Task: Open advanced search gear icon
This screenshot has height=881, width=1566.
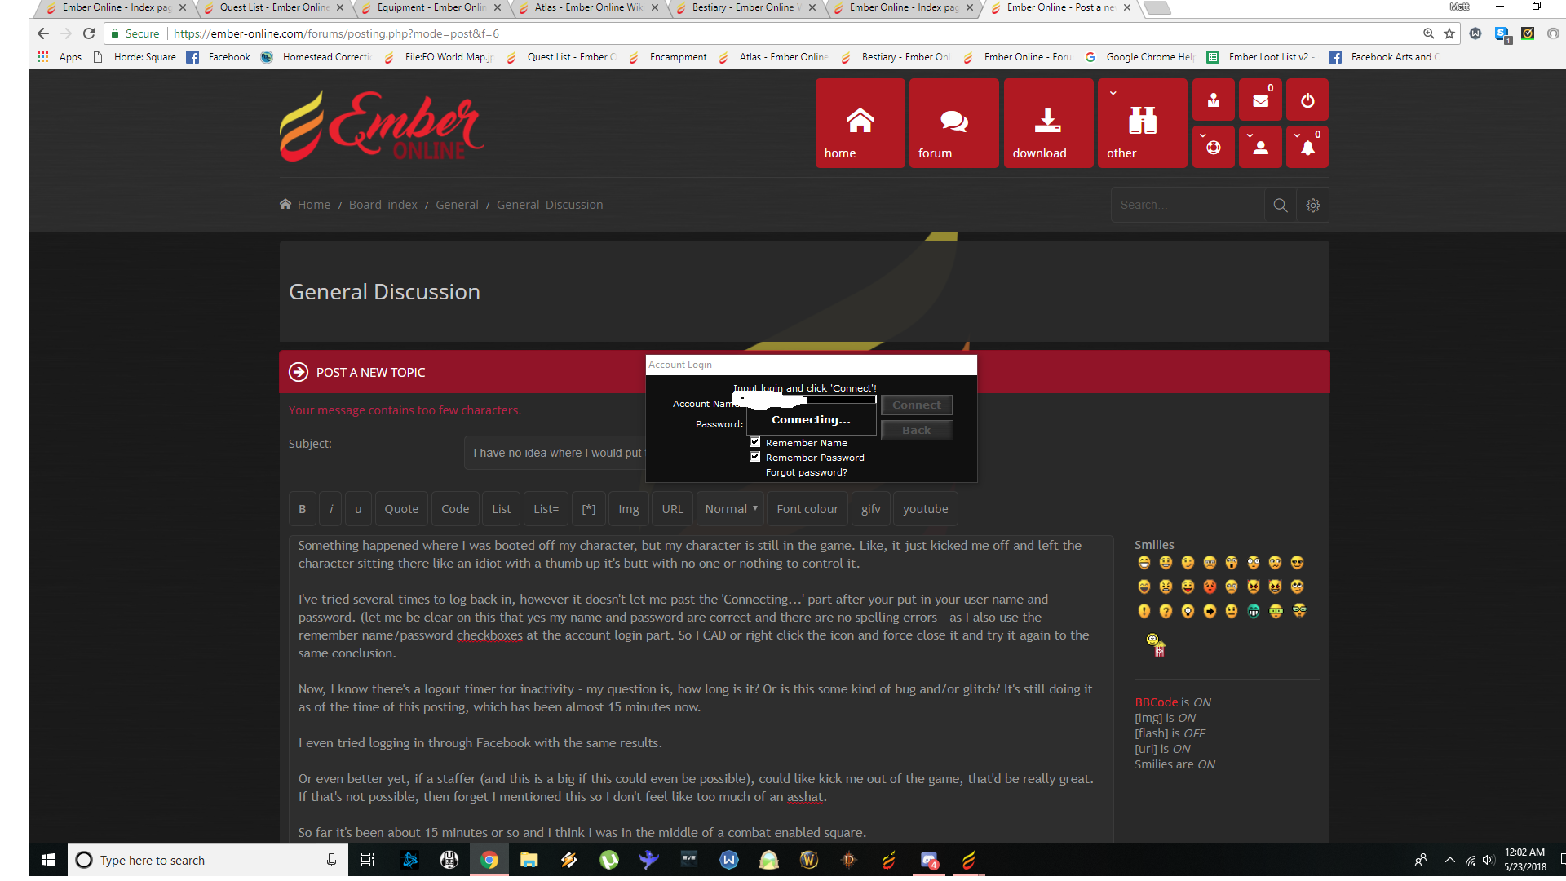Action: pos(1312,205)
